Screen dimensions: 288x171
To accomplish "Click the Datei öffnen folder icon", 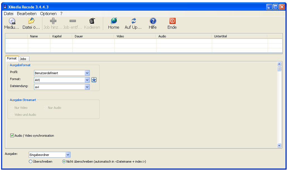I will pos(31,21).
